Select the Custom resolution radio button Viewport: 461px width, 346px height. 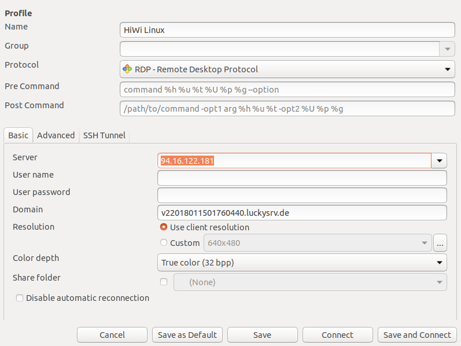(164, 243)
